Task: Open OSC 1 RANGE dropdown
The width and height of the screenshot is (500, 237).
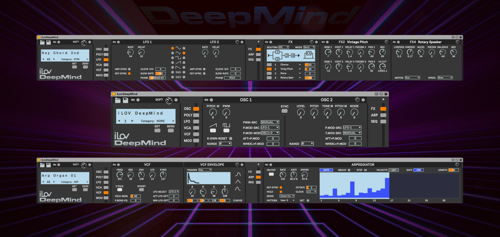Action: coord(225,144)
